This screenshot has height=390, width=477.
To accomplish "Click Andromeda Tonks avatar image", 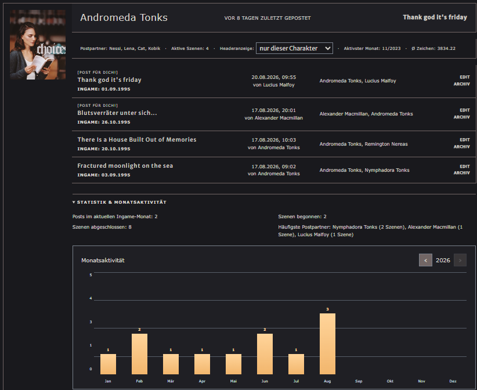I will click(x=38, y=45).
